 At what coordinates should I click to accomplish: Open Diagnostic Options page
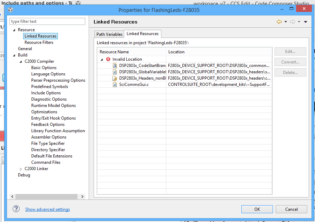(x=49, y=99)
